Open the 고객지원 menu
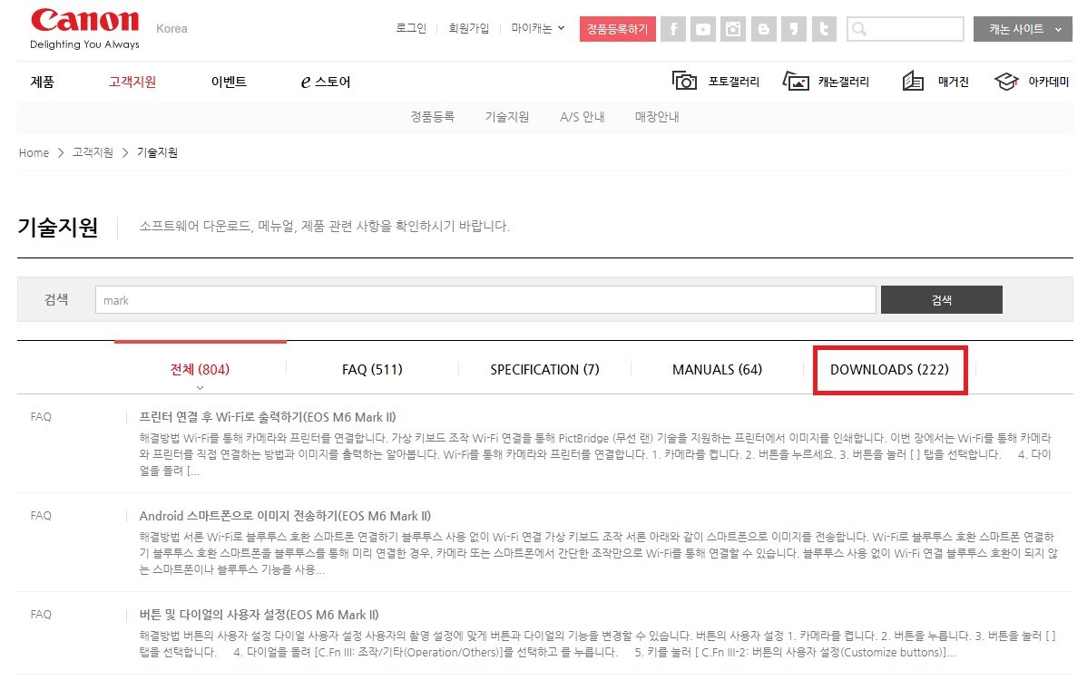Viewport: 1087px width, 680px height. [x=132, y=82]
